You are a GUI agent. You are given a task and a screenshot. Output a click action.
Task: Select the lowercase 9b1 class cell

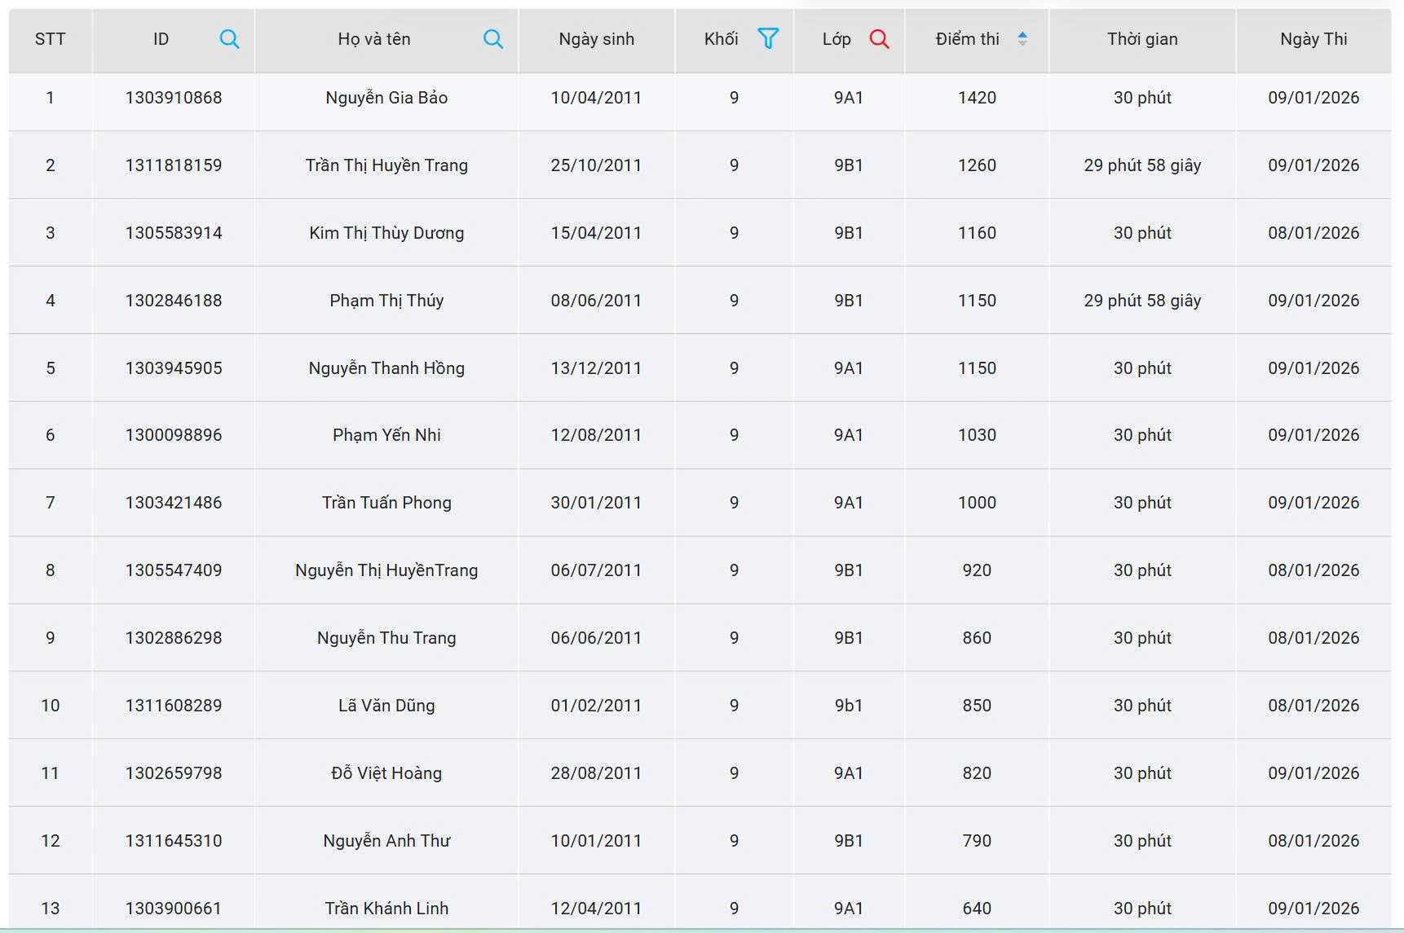point(848,706)
